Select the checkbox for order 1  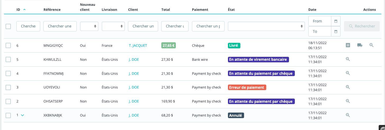click(8, 115)
